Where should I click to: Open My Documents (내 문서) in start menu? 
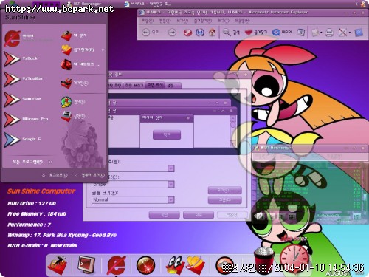pyautogui.click(x=74, y=35)
